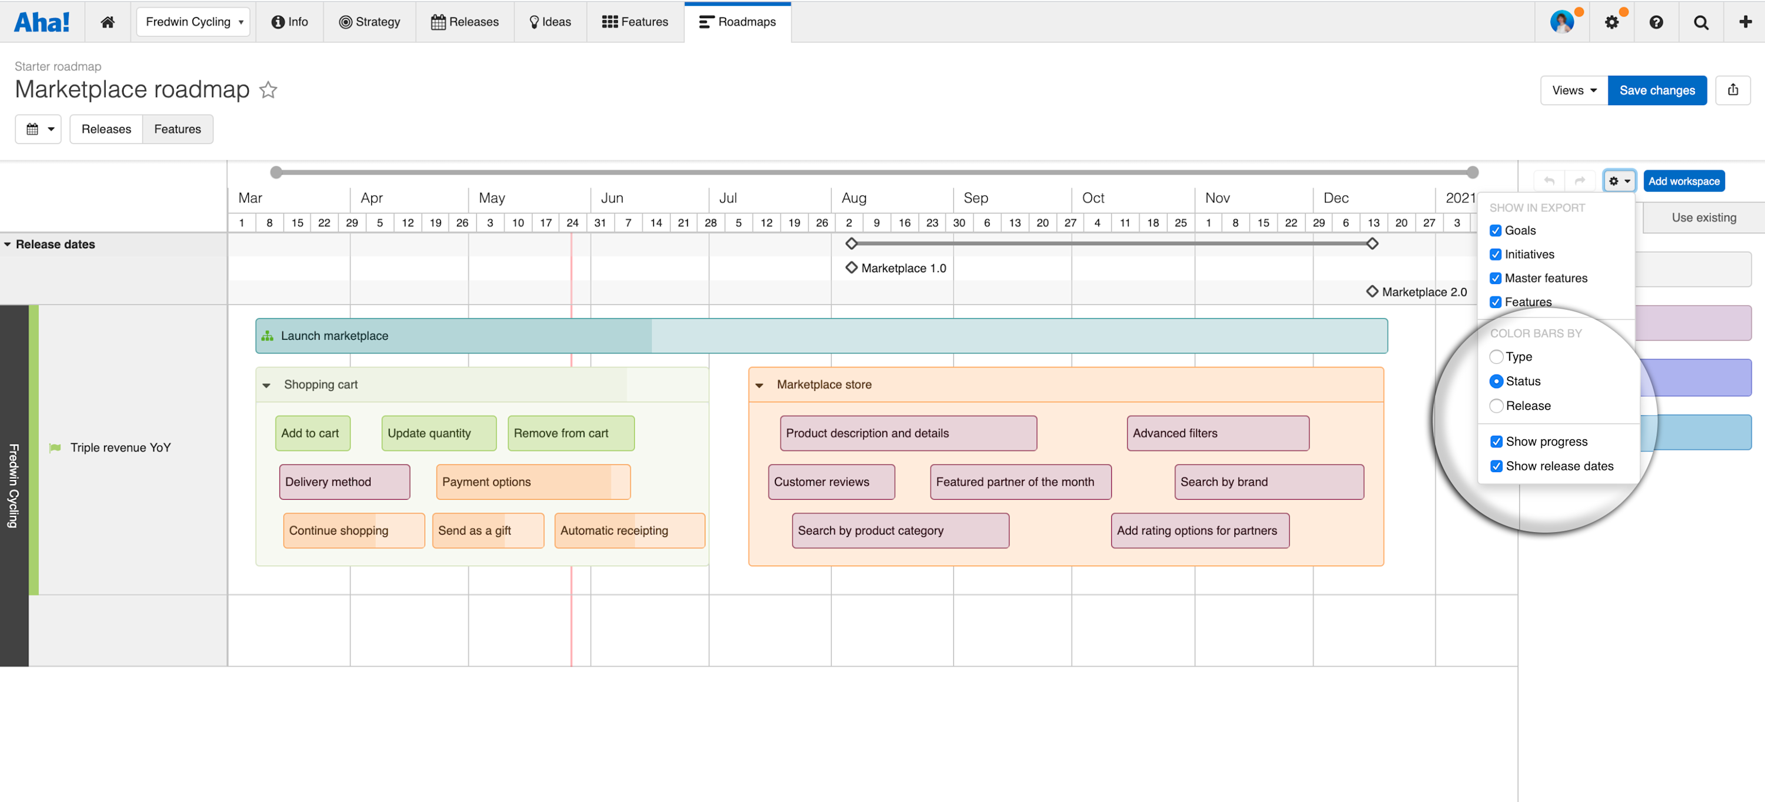The image size is (1765, 802).
Task: Open the Releases section
Action: (x=465, y=21)
